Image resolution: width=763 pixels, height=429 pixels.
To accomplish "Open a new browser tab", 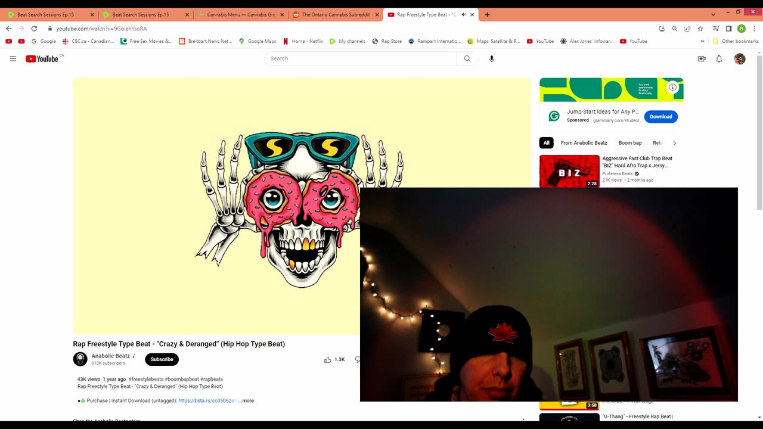I will click(x=487, y=14).
